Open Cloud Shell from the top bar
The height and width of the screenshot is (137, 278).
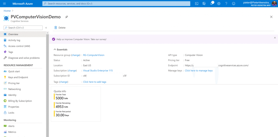(x=197, y=4)
